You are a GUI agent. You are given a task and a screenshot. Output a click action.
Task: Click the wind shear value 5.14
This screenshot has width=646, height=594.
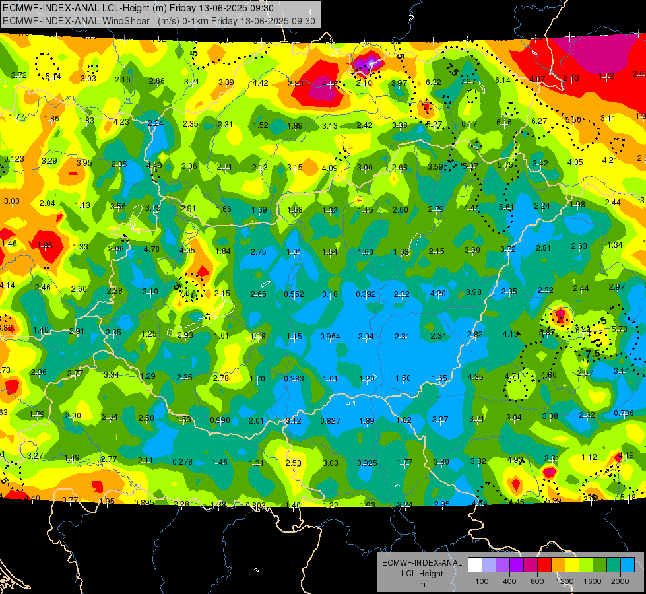pyautogui.click(x=53, y=77)
